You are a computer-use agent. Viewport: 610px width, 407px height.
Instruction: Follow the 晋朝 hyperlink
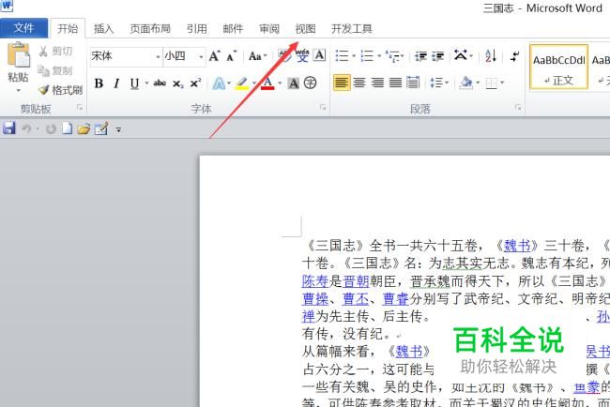356,280
